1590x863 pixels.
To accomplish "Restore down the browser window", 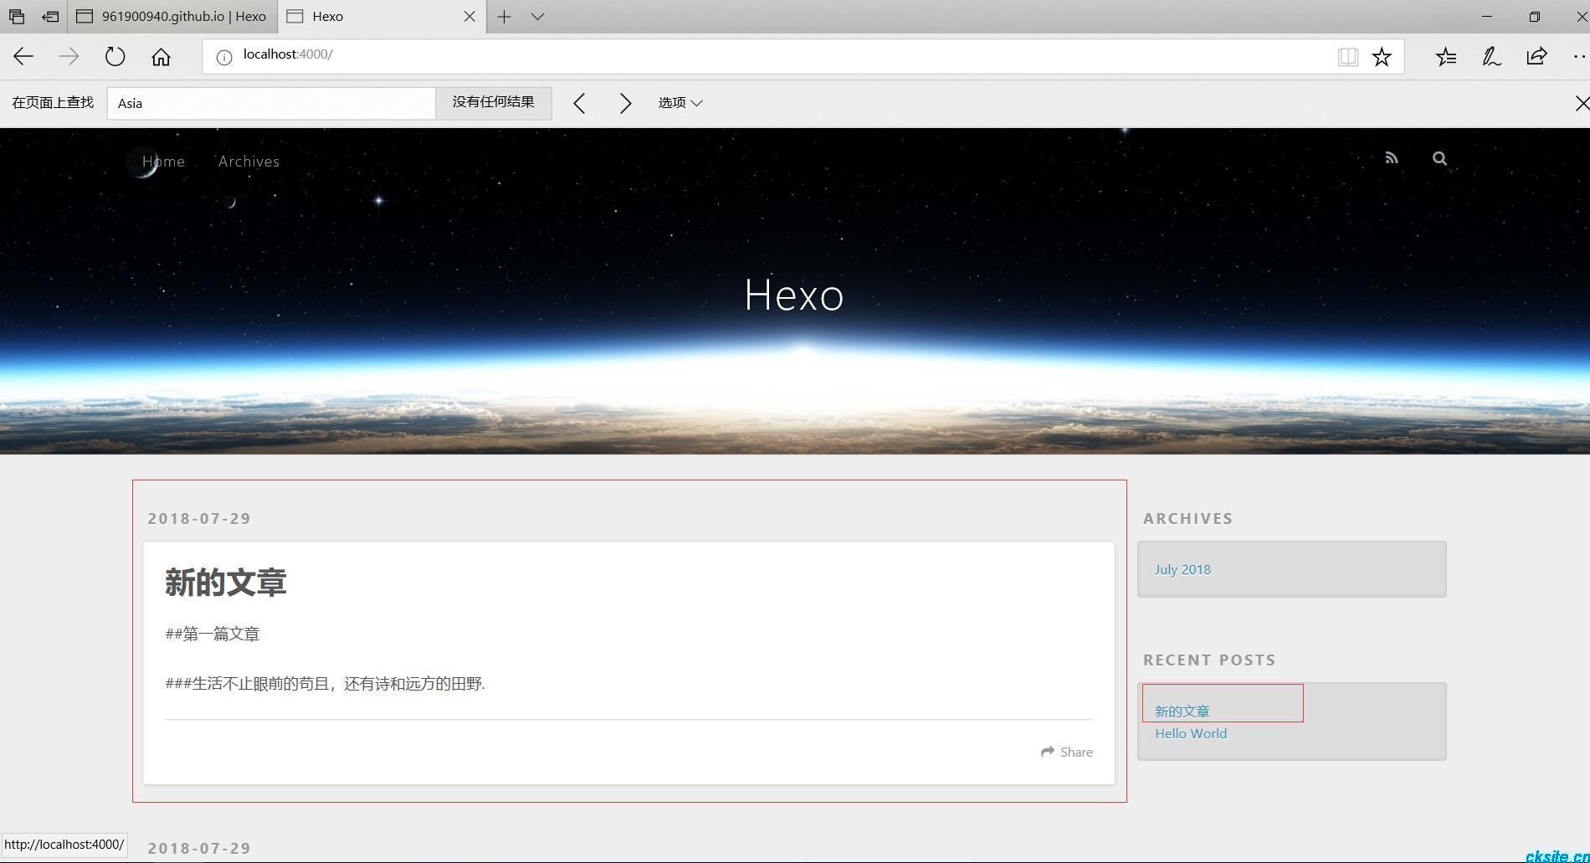I will (x=1534, y=16).
